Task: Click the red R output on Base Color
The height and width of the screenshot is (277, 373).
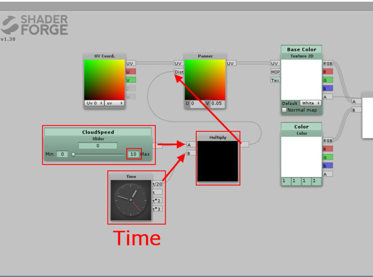Action: (328, 71)
